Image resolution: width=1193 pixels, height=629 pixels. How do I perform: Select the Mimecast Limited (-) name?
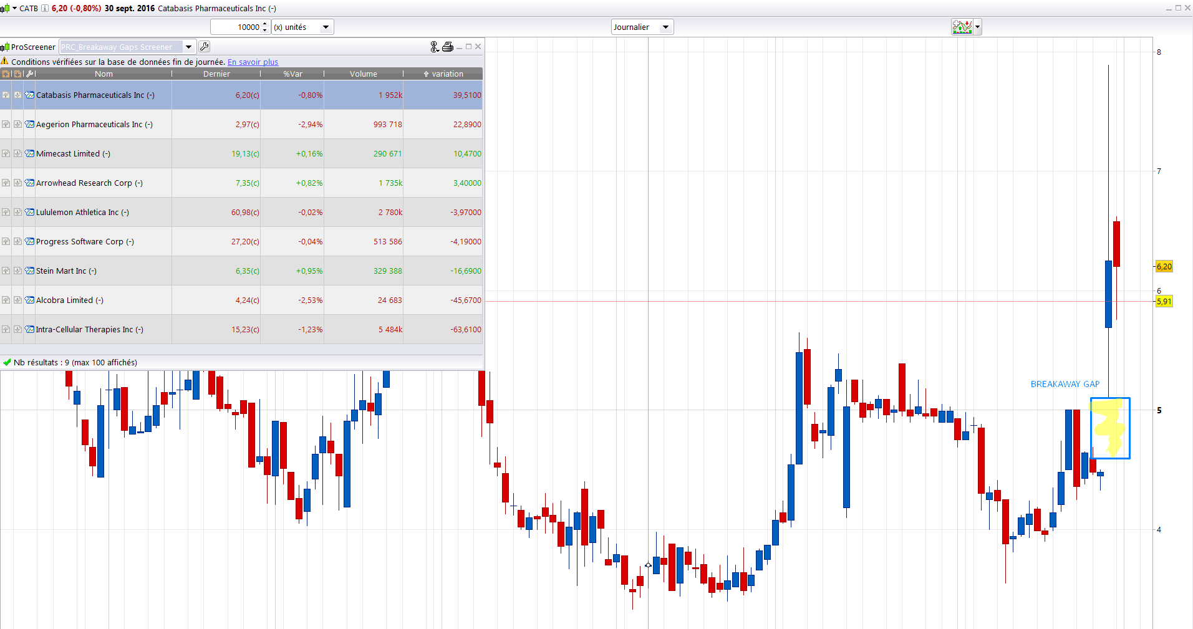coord(73,153)
